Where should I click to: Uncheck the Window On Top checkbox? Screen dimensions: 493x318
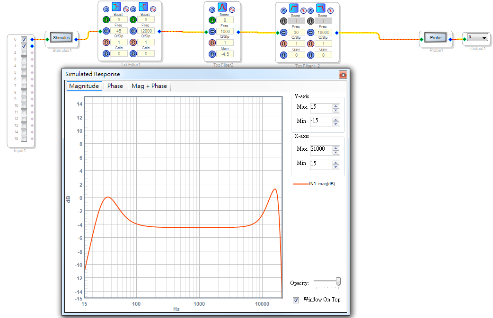click(x=296, y=300)
